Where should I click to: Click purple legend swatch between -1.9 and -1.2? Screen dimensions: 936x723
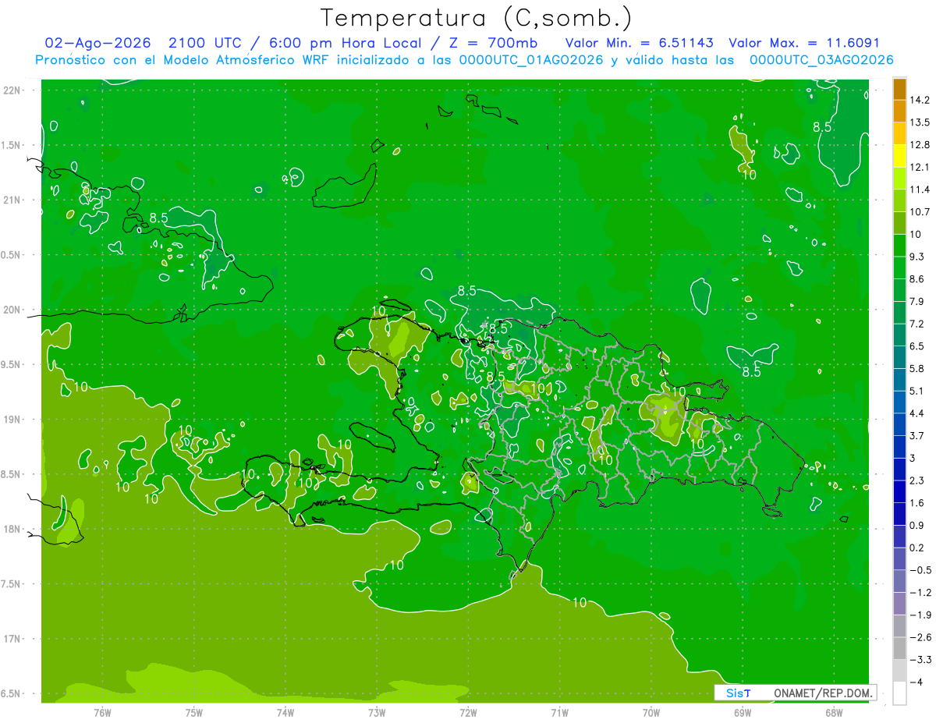[x=899, y=604]
